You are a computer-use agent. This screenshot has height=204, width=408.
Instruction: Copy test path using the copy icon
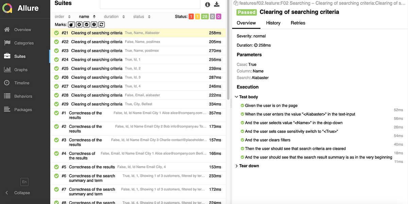click(x=236, y=3)
